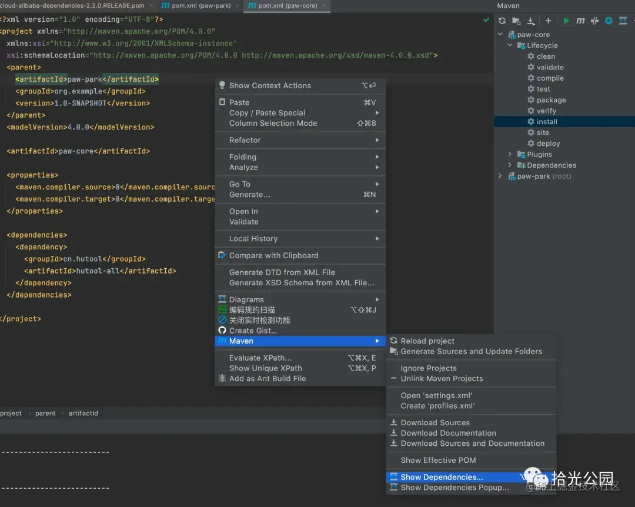
Task: Choose Unlink Maven Projects
Action: click(x=472, y=379)
